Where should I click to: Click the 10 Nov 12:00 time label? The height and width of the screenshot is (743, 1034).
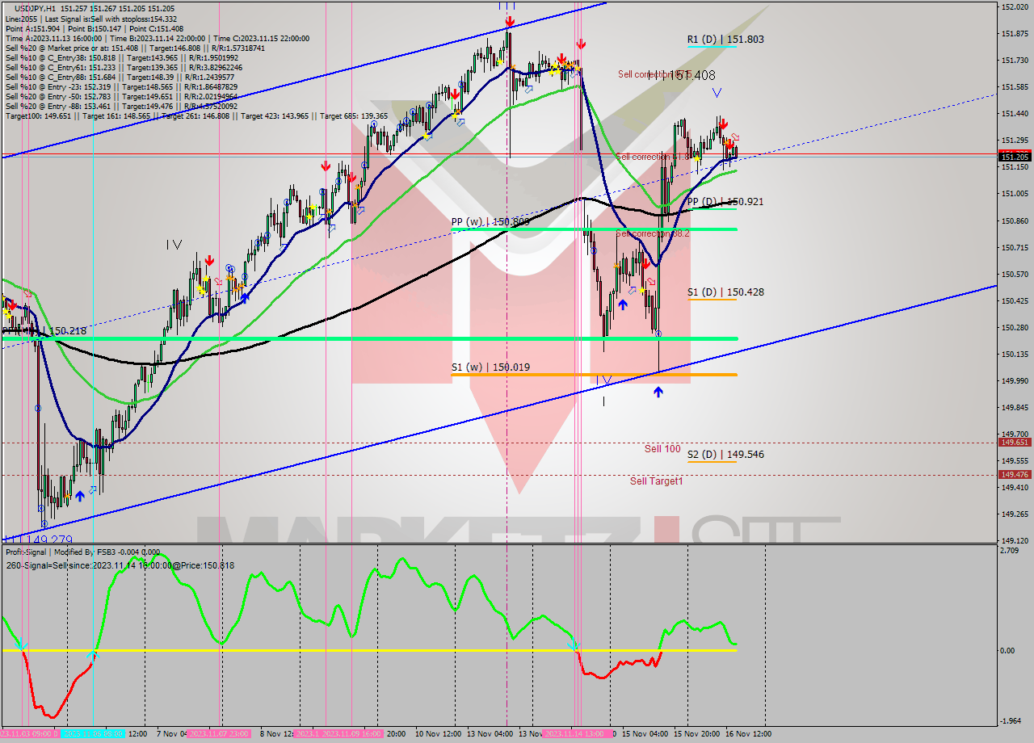tap(439, 734)
